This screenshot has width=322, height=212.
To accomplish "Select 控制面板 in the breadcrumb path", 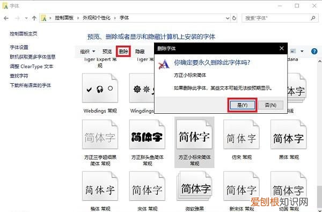I will (64, 18).
